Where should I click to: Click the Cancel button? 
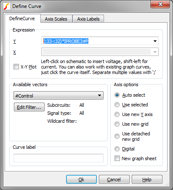[114, 179]
